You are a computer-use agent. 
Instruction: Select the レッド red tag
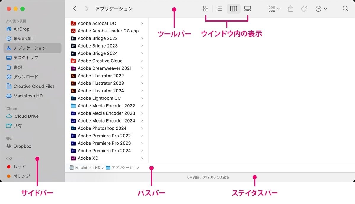coord(32,167)
